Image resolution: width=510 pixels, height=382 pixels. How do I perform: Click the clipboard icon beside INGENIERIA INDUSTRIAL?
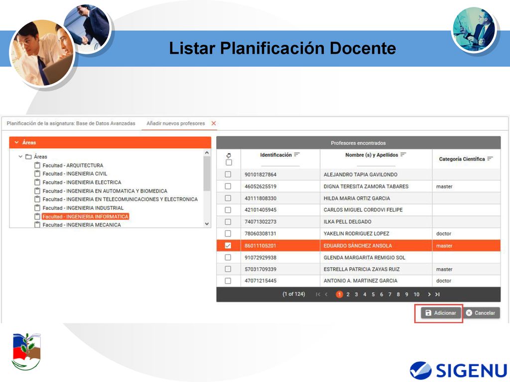(37, 207)
